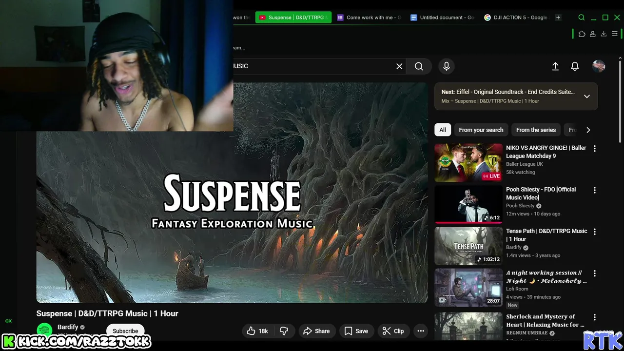
Task: Start voice search with microphone icon
Action: click(x=447, y=66)
